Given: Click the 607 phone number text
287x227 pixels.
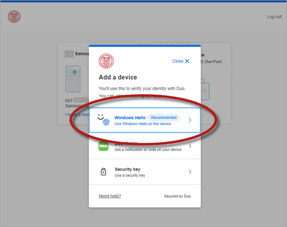Looking at the screenshot, I should [77, 101].
